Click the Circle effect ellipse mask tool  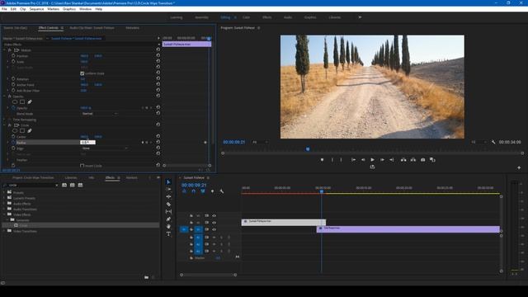point(15,130)
